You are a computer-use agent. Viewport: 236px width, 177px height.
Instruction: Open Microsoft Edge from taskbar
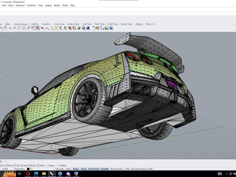pyautogui.click(x=36, y=174)
